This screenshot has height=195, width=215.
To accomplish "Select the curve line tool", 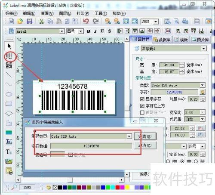I will click(9, 84).
